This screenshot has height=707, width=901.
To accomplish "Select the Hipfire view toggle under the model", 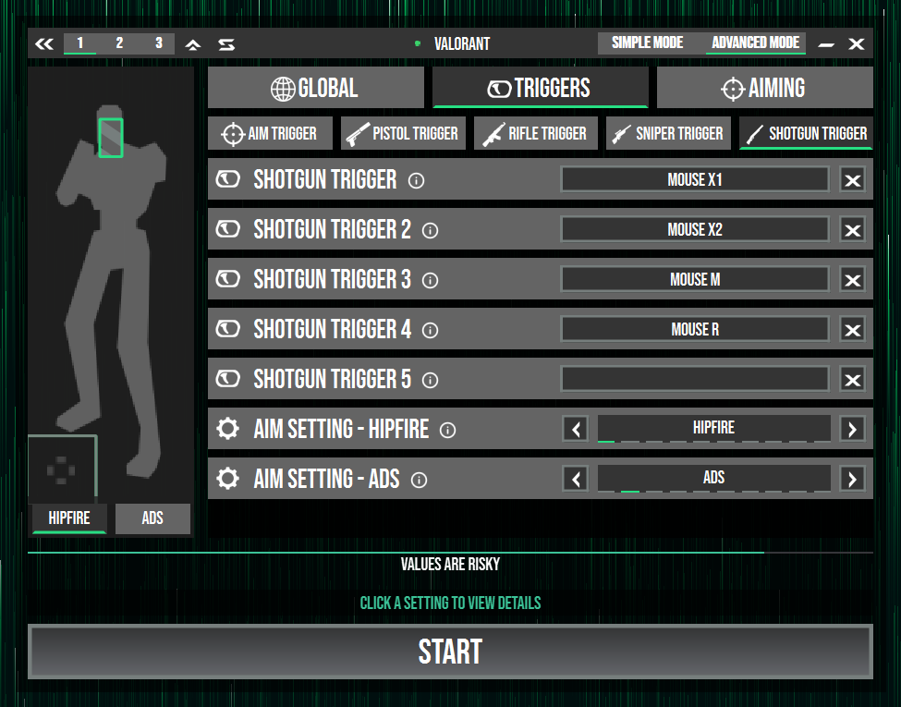I will click(x=69, y=518).
